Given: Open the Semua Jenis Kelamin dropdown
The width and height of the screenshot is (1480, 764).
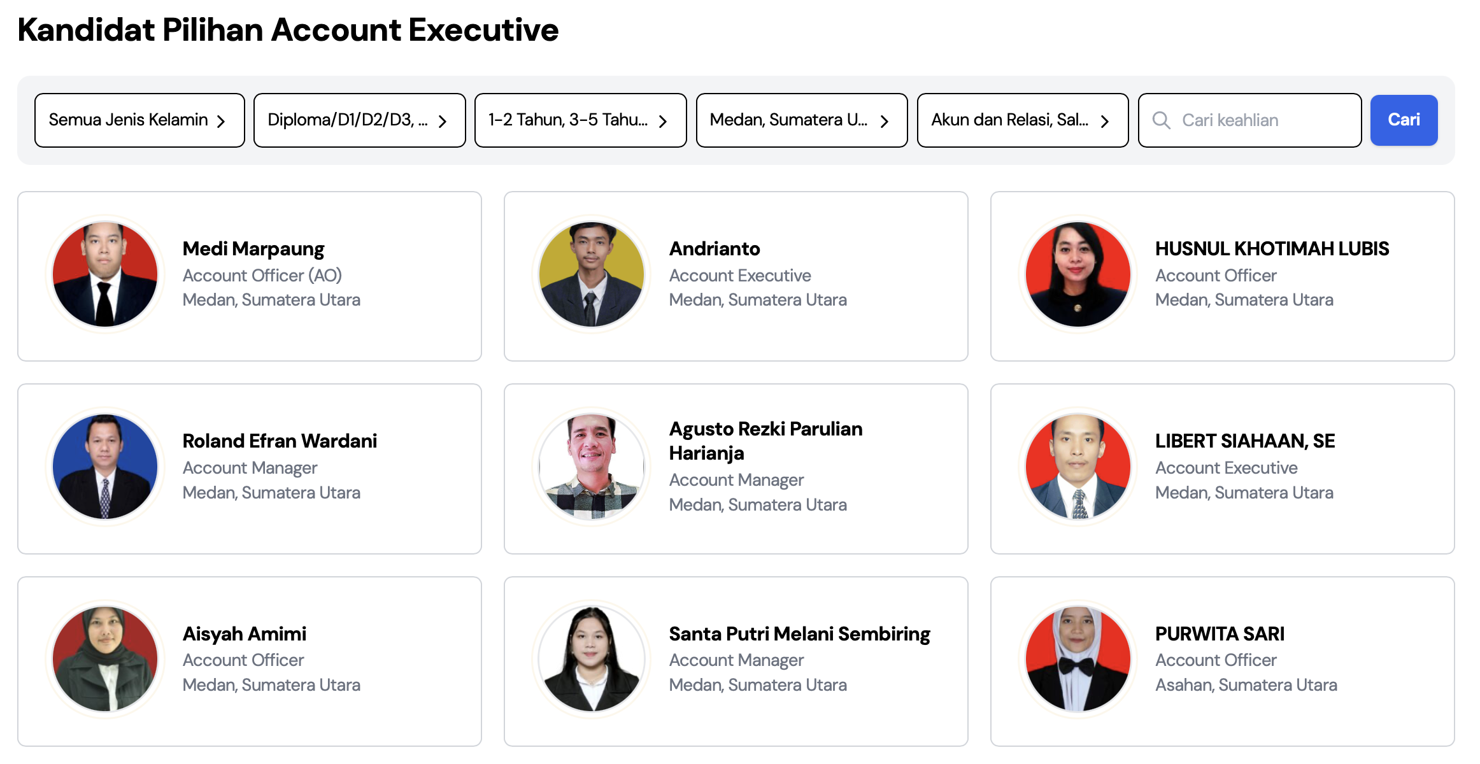Looking at the screenshot, I should [139, 120].
